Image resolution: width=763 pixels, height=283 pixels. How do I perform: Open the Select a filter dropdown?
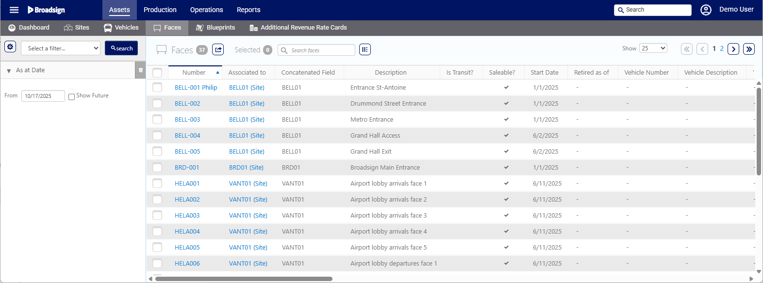(x=61, y=48)
